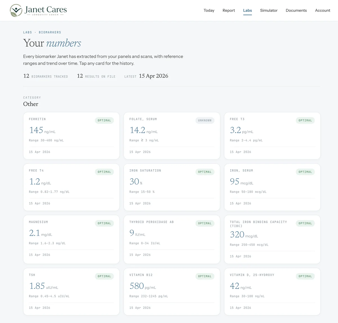Click the LABS breadcrumb label

(x=28, y=32)
